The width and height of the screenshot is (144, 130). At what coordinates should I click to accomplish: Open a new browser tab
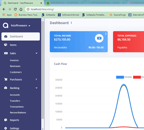point(48,3)
